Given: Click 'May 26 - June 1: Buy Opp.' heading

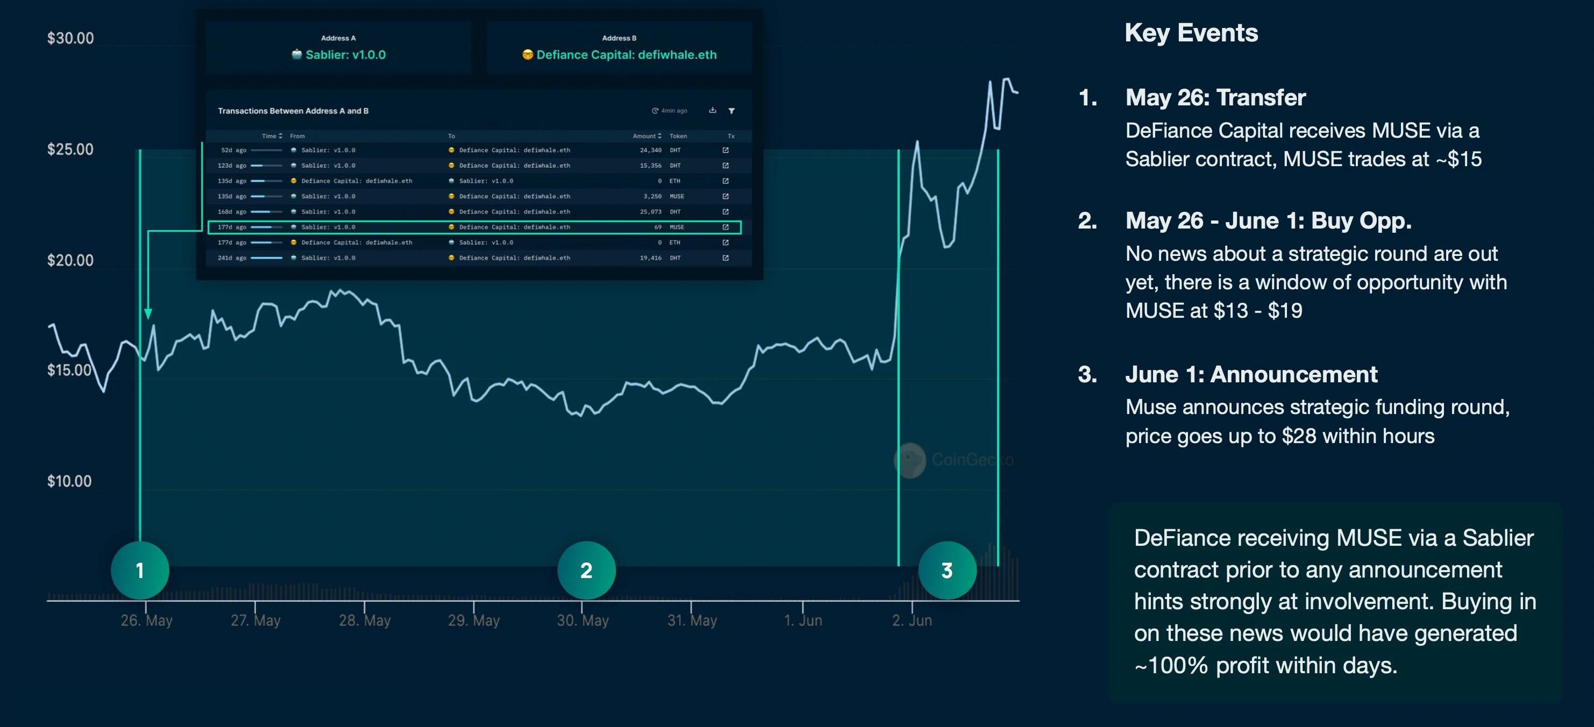Looking at the screenshot, I should pos(1269,221).
